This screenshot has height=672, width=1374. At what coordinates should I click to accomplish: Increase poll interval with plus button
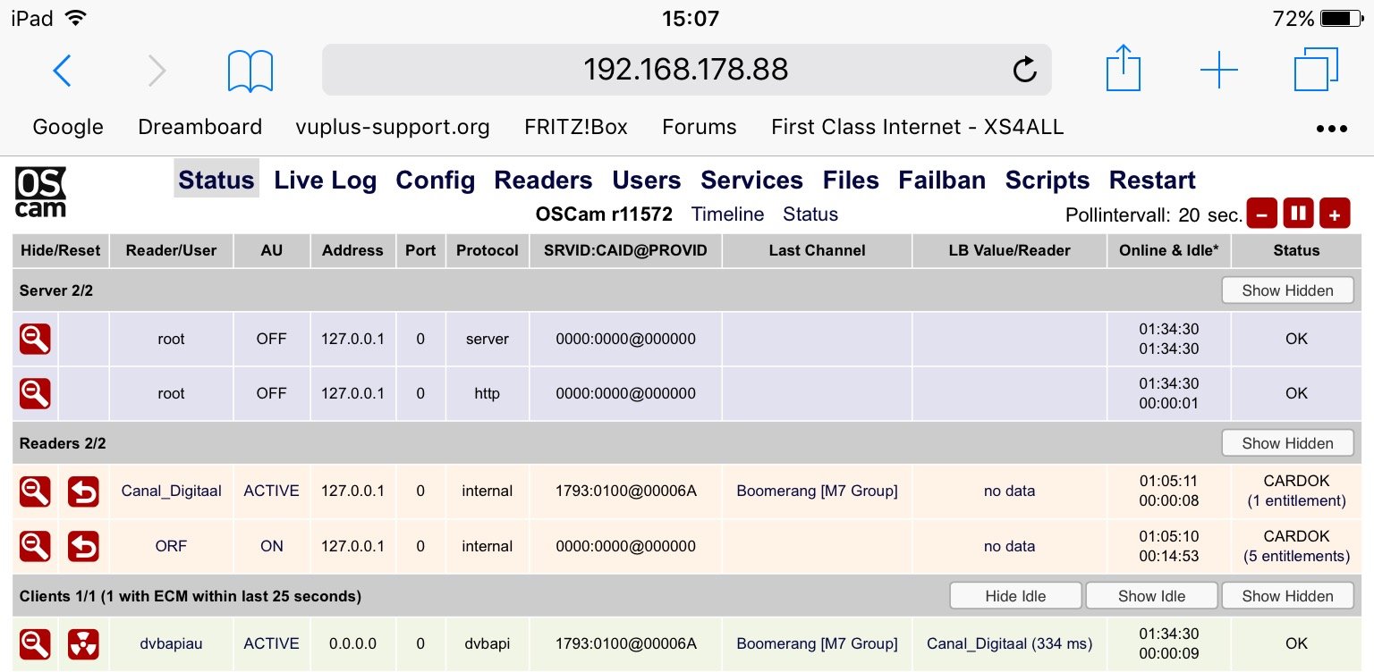coord(1334,214)
